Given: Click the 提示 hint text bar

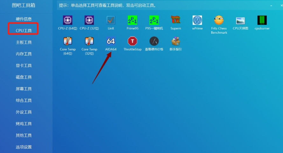Looking at the screenshot, I should click(107, 5).
